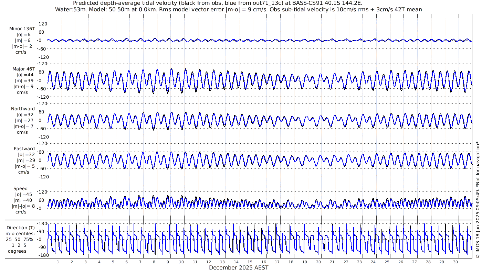482x275 pixels.
Task: Click the 'Eastward' panel label
Action: click(24, 149)
